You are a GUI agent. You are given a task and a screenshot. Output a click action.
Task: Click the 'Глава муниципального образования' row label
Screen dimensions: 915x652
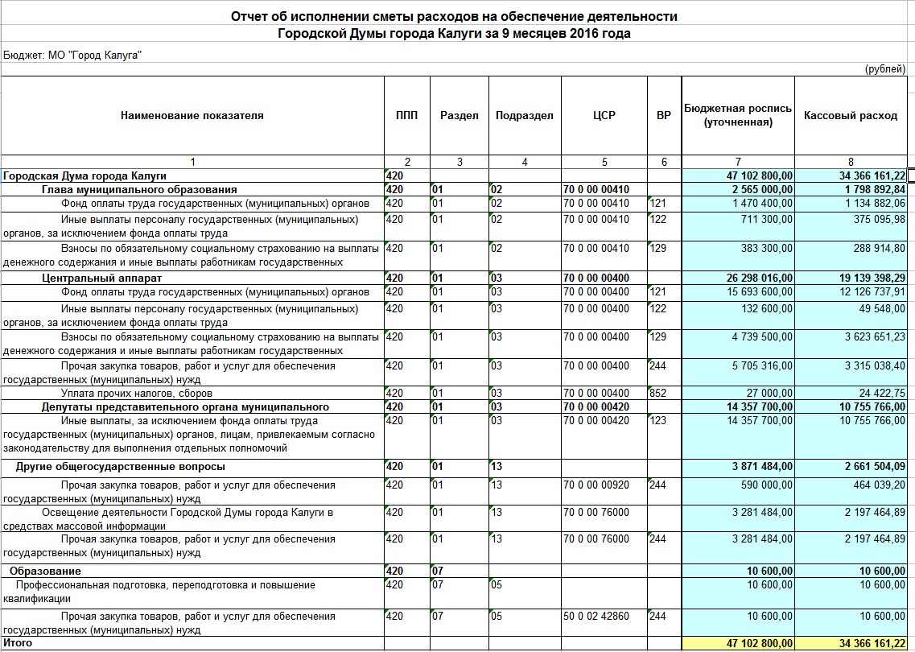tap(139, 189)
